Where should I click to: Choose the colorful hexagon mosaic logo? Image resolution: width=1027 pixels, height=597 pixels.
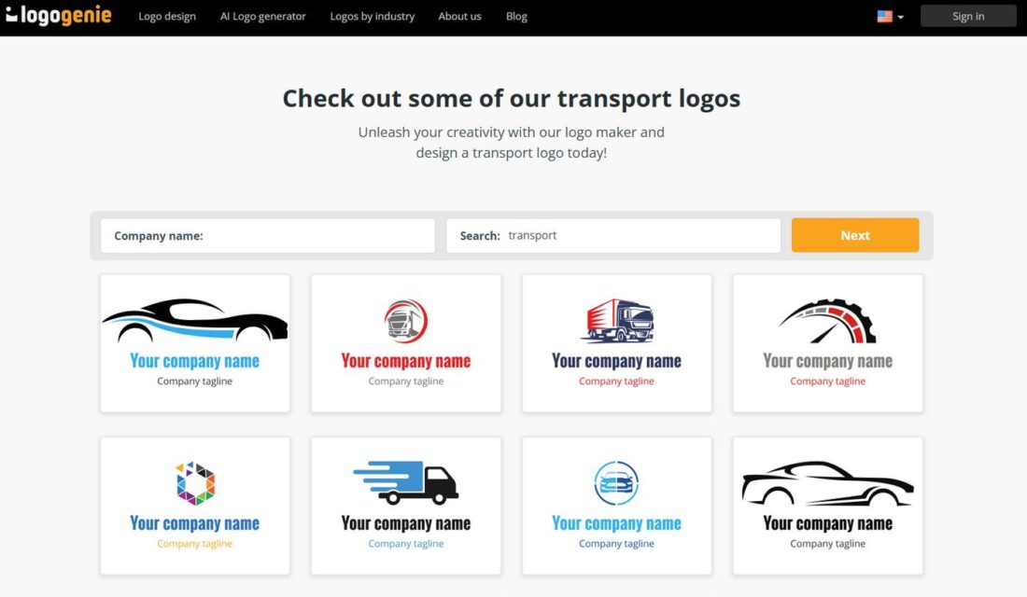194,504
